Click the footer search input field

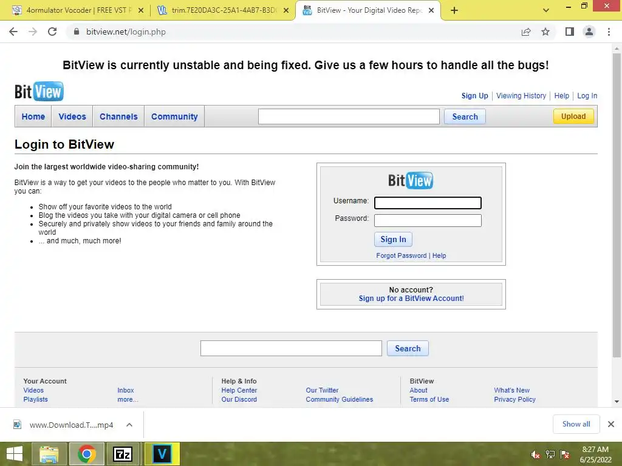291,348
